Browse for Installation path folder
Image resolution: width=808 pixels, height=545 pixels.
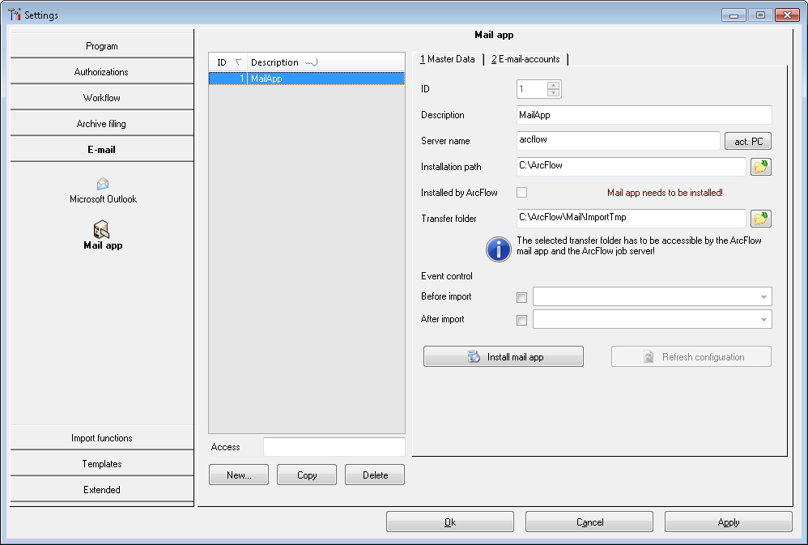[x=760, y=167]
